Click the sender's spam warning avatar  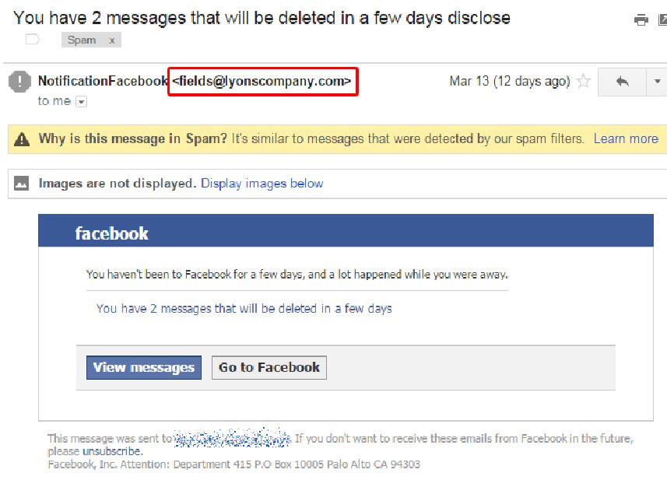click(x=19, y=81)
